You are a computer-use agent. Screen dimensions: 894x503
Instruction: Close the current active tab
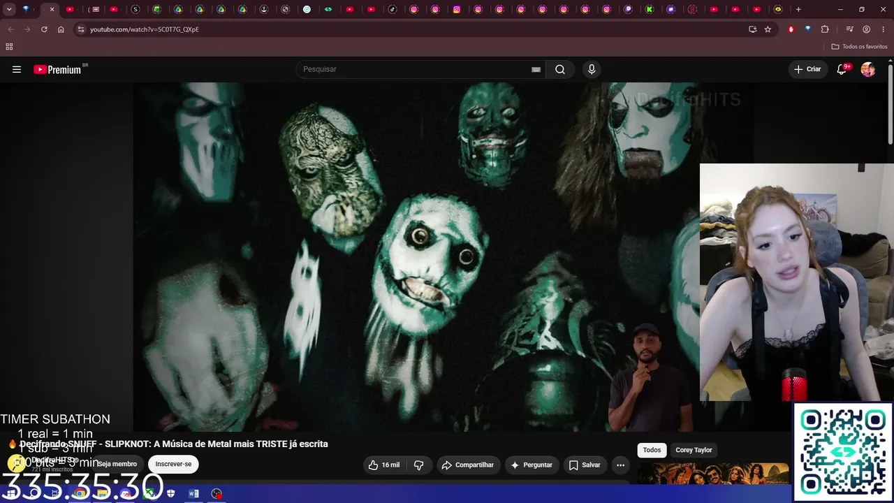tap(52, 10)
